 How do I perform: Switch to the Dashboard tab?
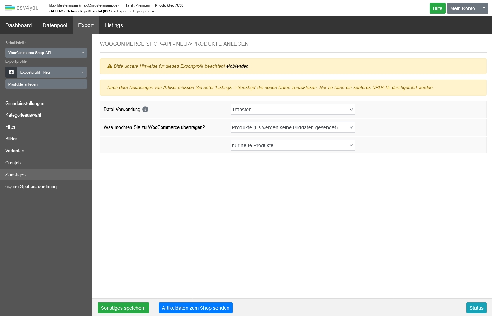[18, 25]
